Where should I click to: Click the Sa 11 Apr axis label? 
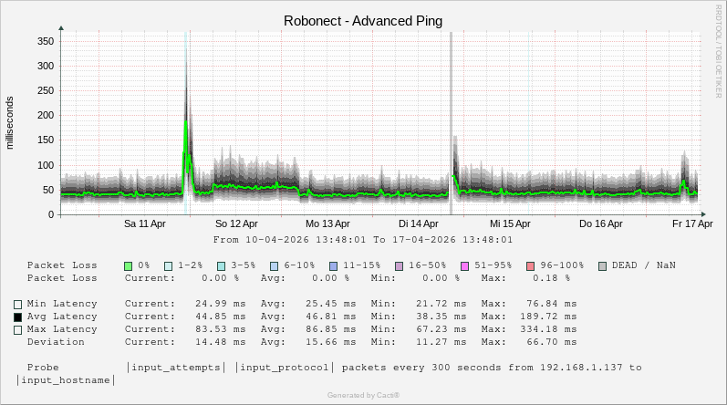point(144,223)
